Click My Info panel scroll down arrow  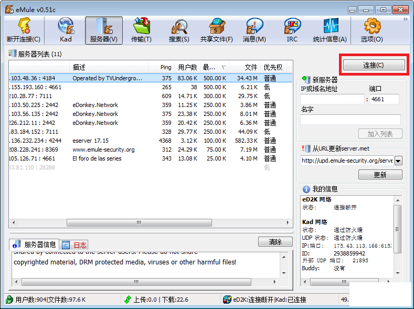tap(398, 273)
